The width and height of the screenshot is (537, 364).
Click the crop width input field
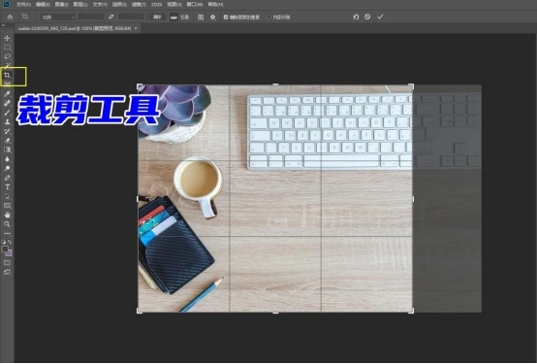pos(91,17)
